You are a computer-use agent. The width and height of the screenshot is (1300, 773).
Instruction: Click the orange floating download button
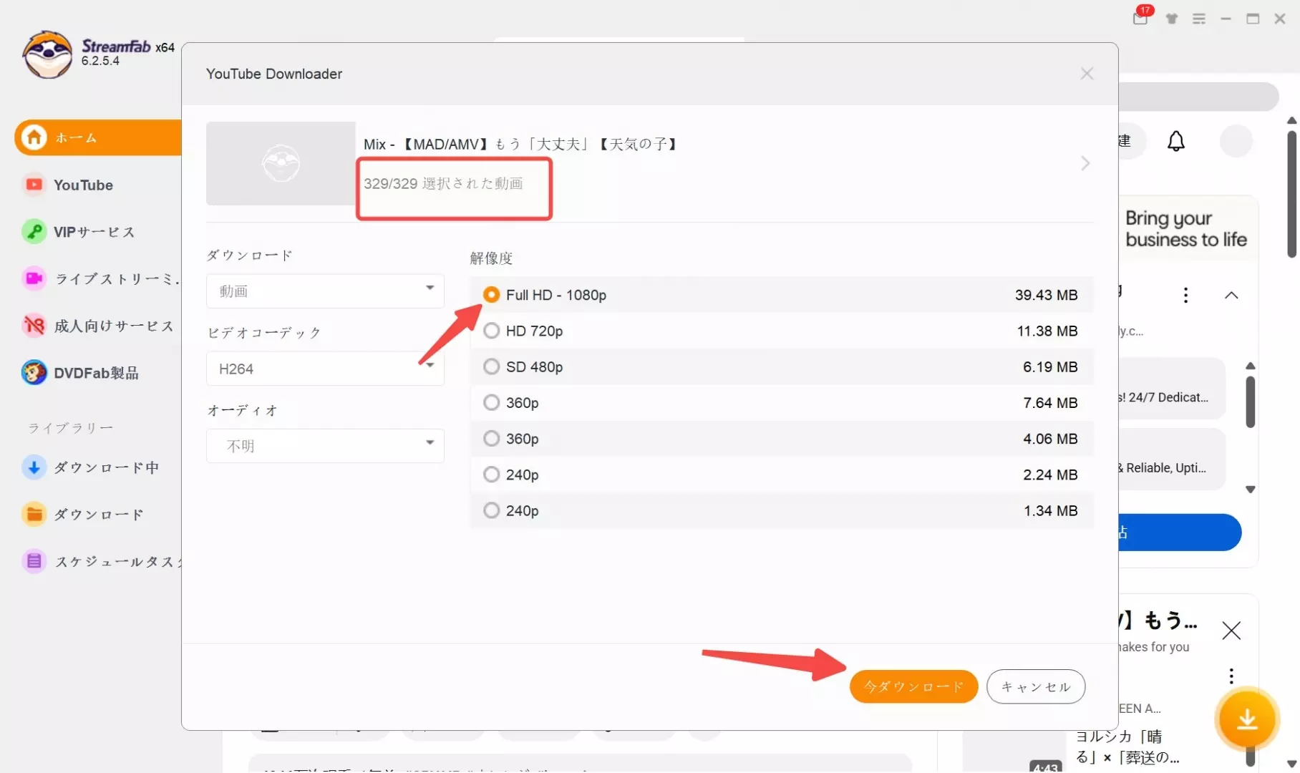[1246, 719]
